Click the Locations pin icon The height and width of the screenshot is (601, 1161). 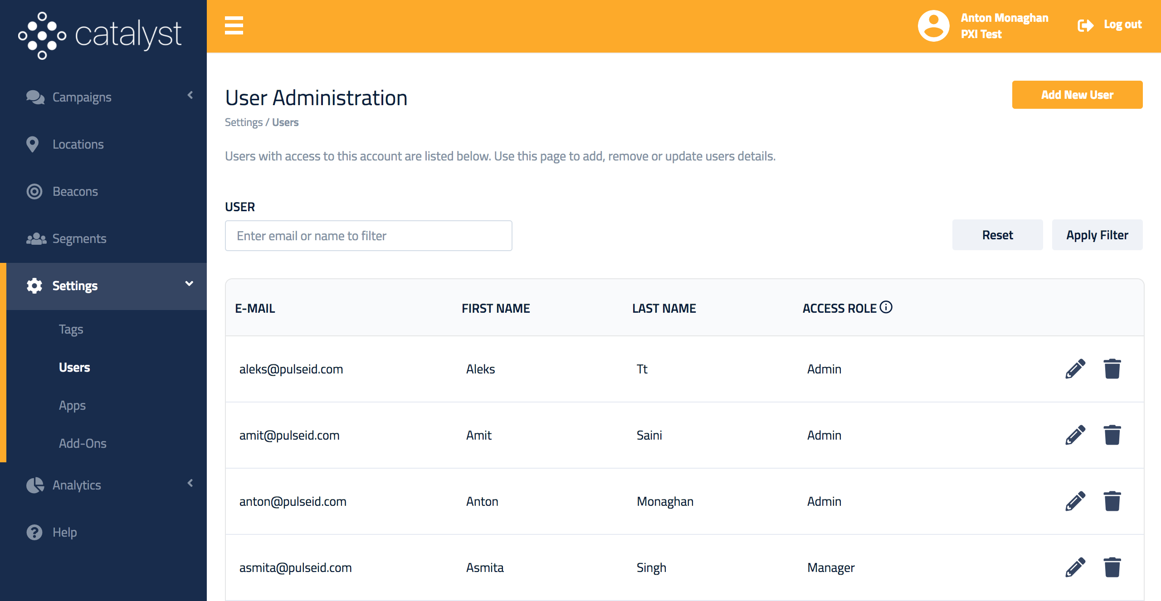[x=32, y=144]
